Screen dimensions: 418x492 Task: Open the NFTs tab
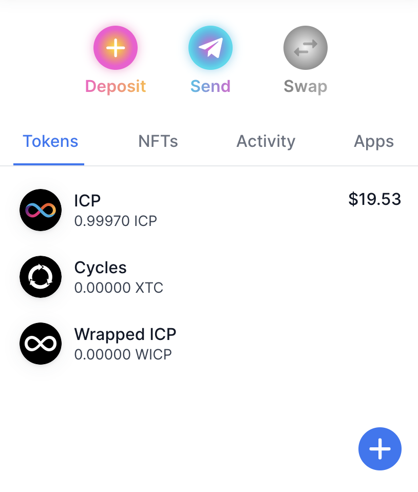(x=158, y=141)
